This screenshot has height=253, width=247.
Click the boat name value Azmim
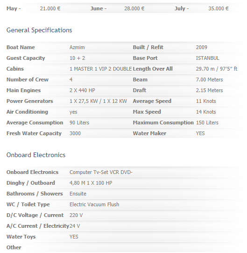coord(77,47)
